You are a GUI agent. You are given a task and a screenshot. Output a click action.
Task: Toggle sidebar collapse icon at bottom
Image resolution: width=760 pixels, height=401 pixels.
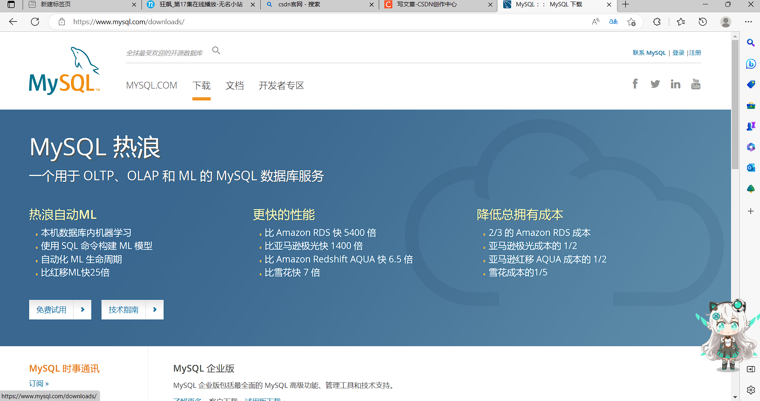[751, 369]
